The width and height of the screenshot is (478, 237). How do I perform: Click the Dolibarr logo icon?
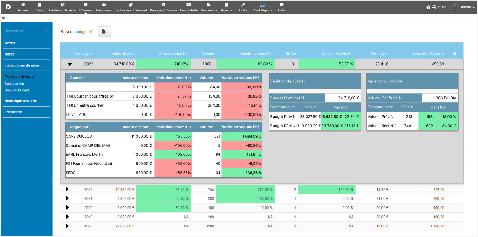click(x=8, y=7)
